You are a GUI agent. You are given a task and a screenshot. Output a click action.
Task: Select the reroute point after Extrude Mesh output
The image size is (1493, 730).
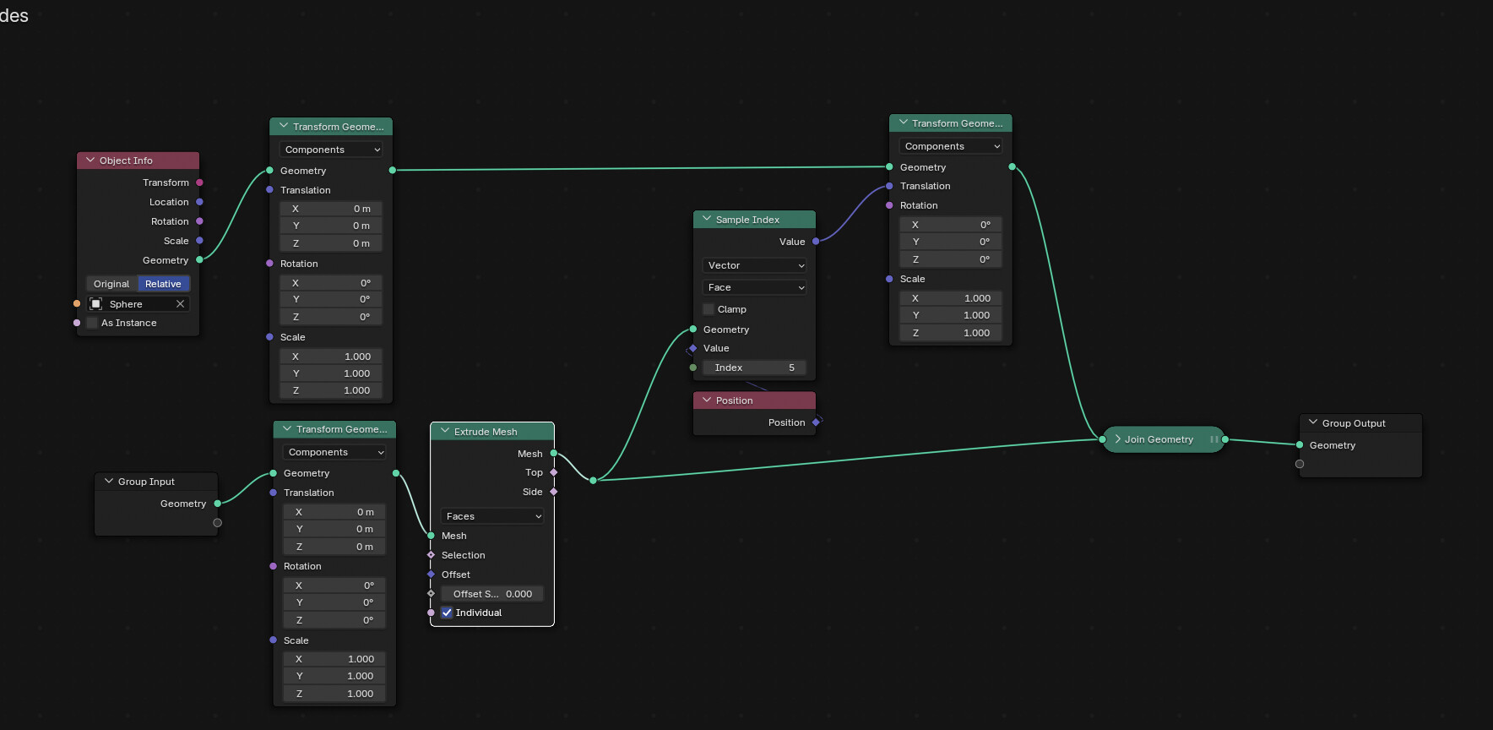tap(593, 480)
